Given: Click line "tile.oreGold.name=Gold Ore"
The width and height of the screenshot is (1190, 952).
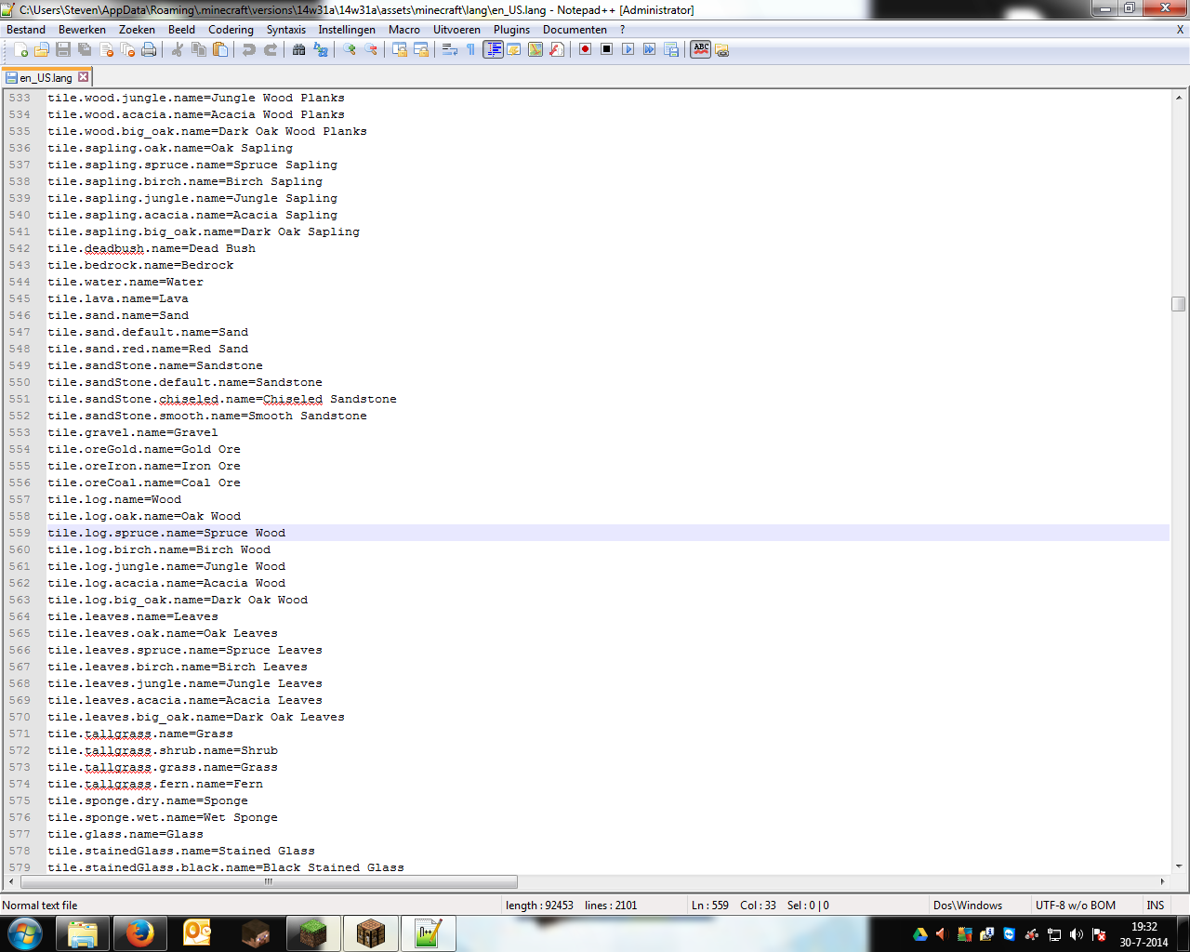Looking at the screenshot, I should (144, 449).
